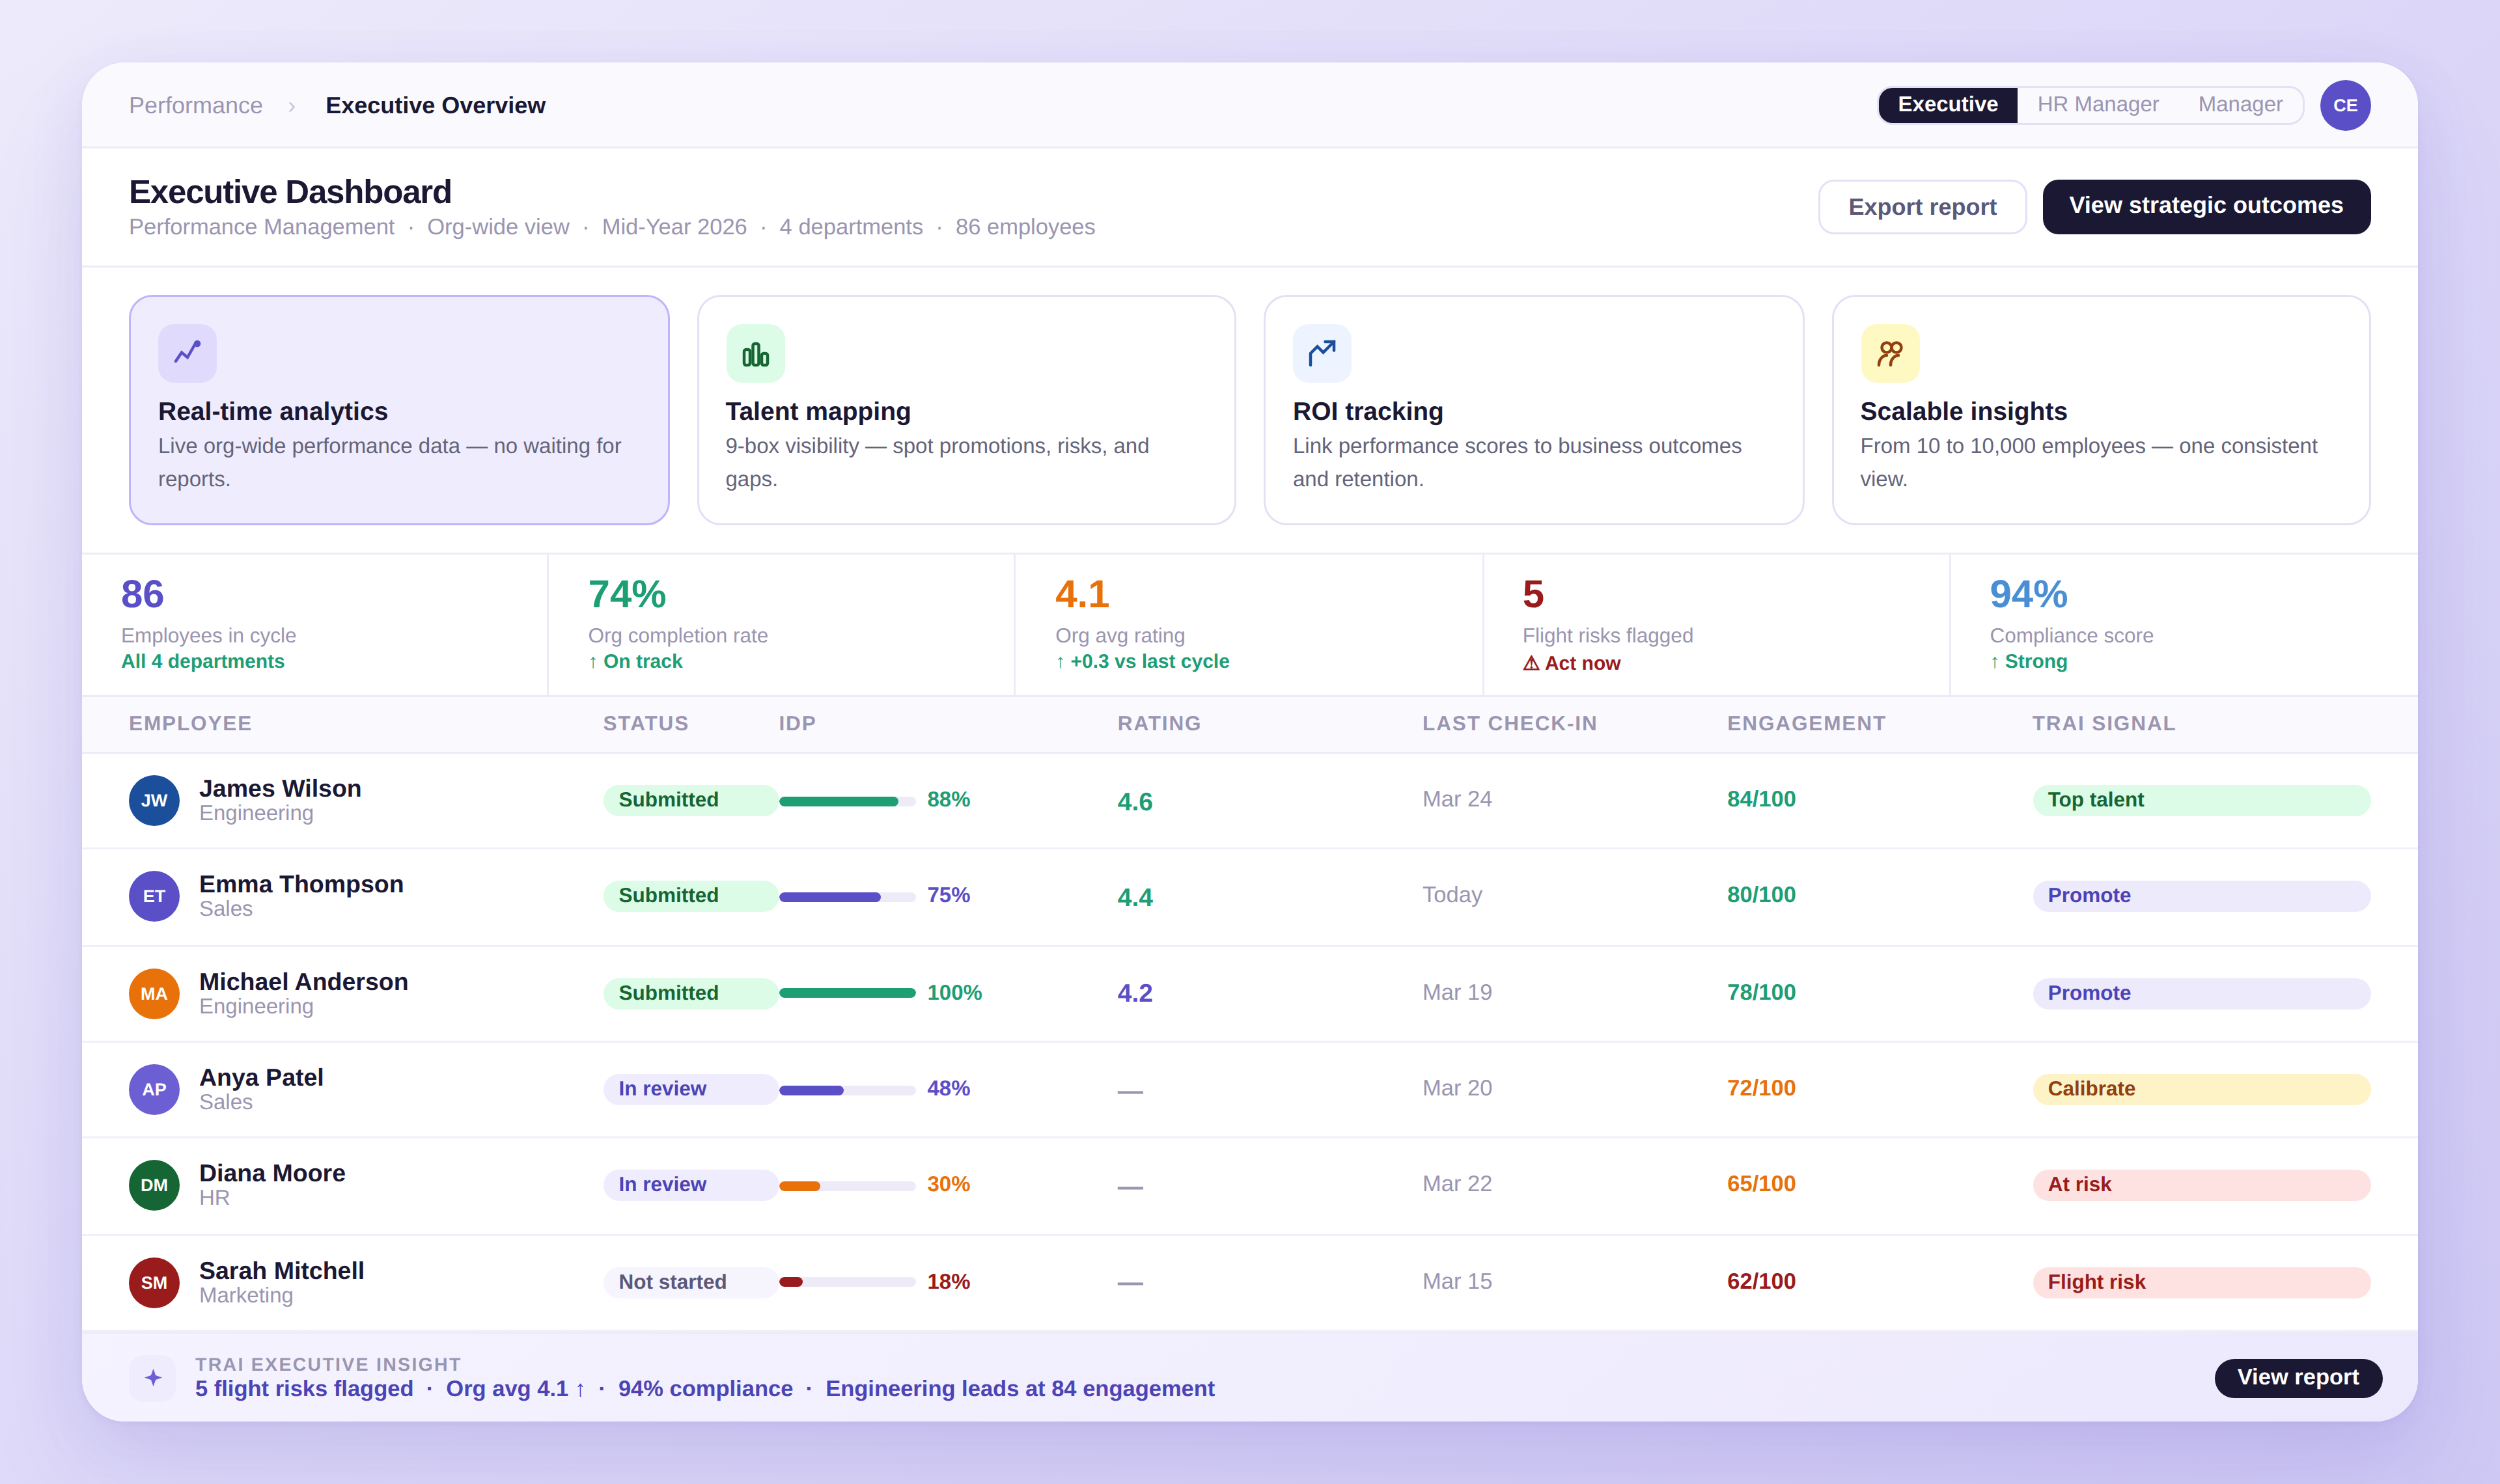Click the Export report button
This screenshot has width=2500, height=1484.
[x=1921, y=207]
